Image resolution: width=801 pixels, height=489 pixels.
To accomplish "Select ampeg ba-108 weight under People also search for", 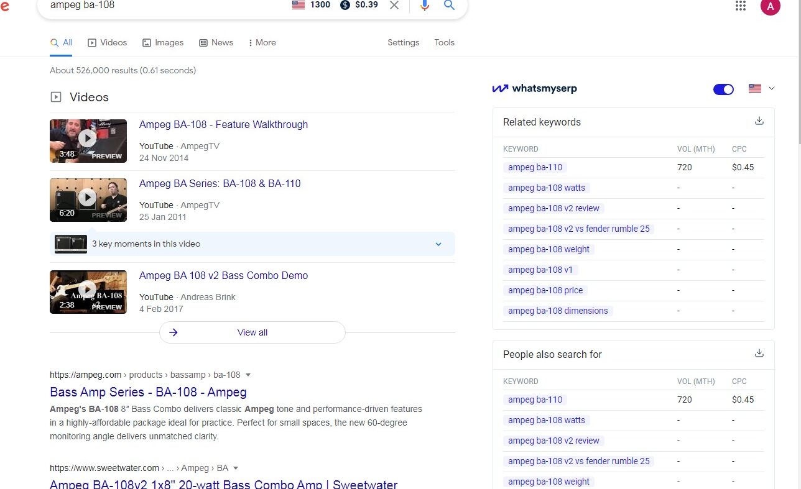I will coord(549,482).
